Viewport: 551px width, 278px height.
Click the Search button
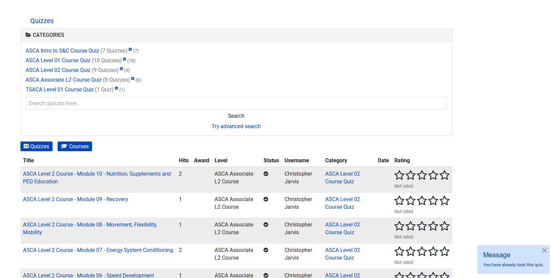236,116
